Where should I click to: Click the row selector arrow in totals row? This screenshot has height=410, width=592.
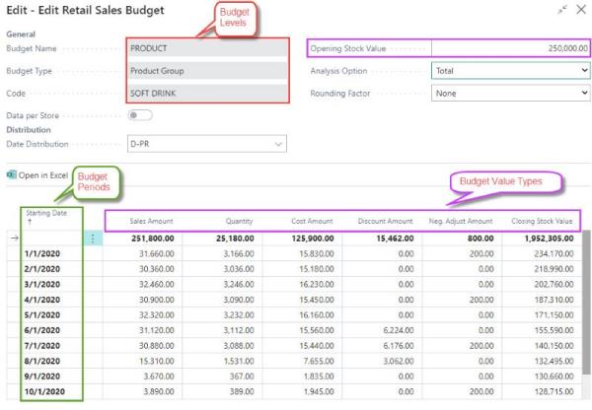[12, 238]
